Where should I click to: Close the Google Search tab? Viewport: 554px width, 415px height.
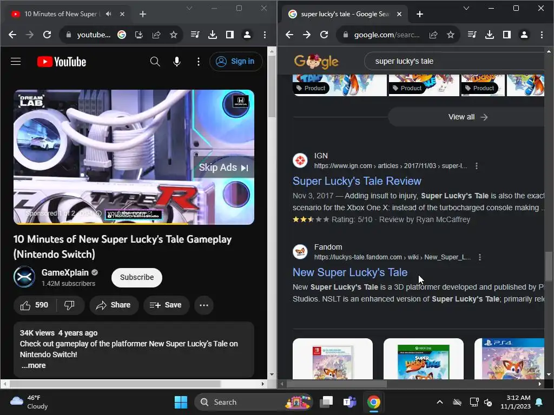[x=399, y=14]
